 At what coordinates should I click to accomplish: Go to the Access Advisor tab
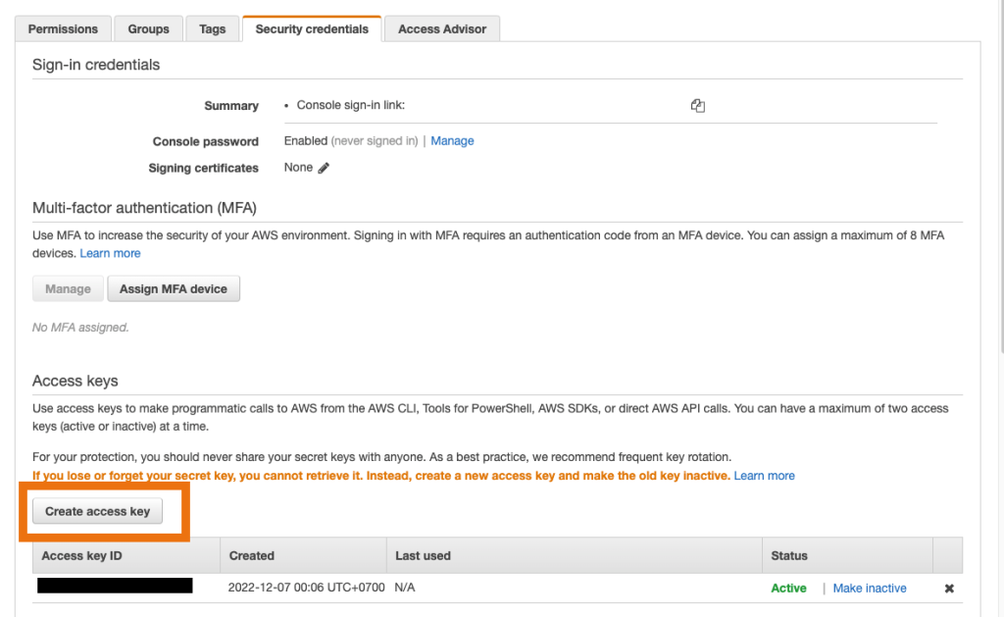pyautogui.click(x=442, y=29)
